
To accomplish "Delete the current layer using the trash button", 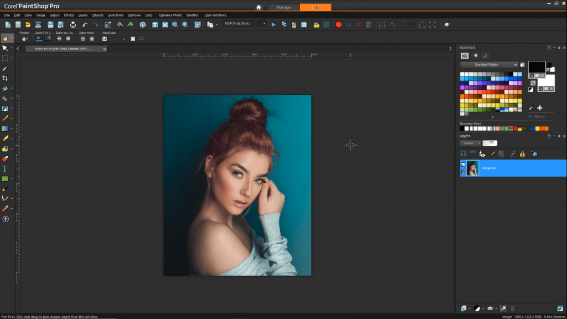I will coord(513,309).
